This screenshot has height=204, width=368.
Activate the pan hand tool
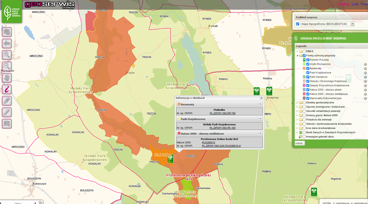click(7, 78)
